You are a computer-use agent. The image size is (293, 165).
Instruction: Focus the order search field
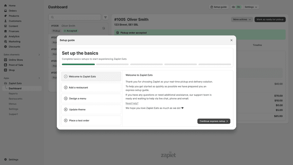(x=75, y=17)
